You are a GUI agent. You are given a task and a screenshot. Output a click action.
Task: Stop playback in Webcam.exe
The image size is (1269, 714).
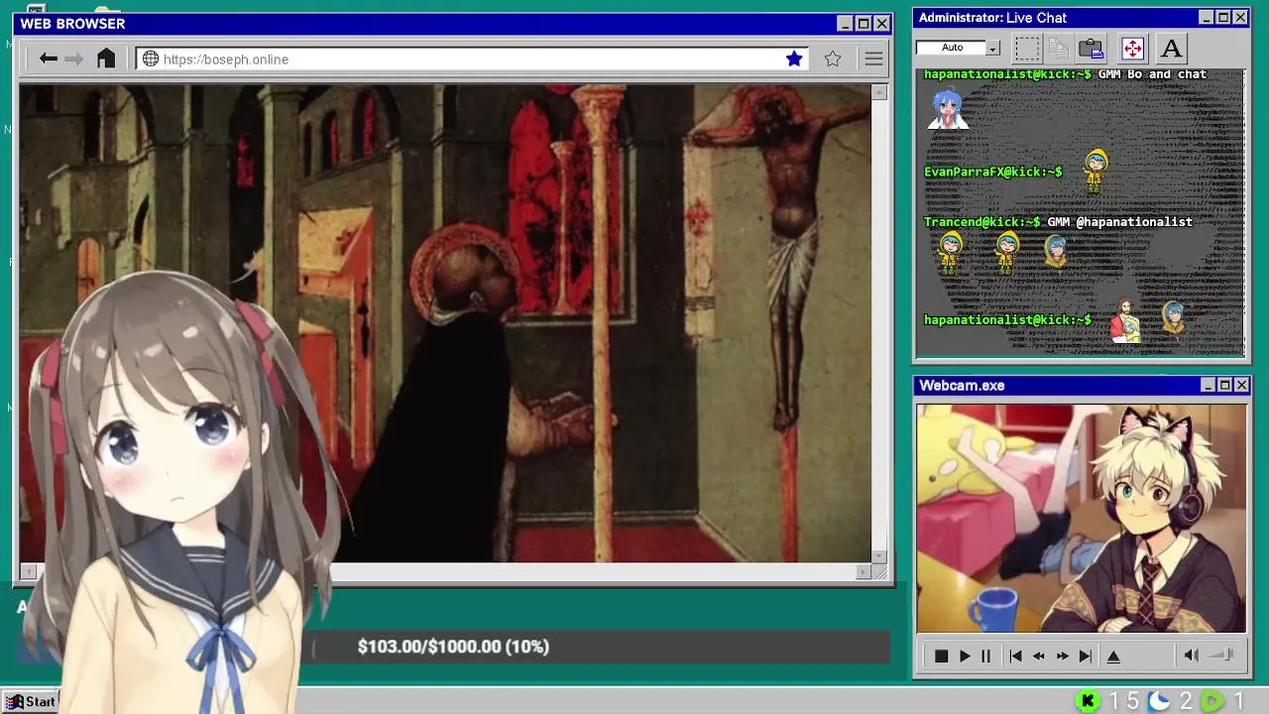[x=941, y=655]
